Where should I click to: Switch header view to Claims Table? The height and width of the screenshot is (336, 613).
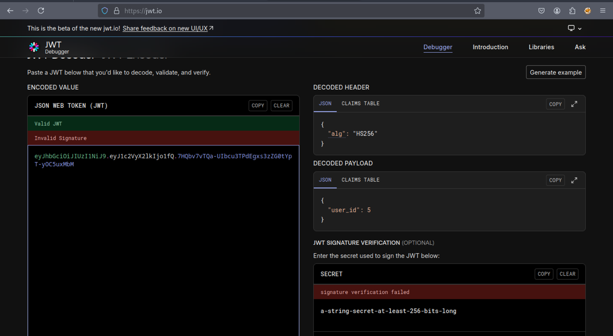[360, 104]
